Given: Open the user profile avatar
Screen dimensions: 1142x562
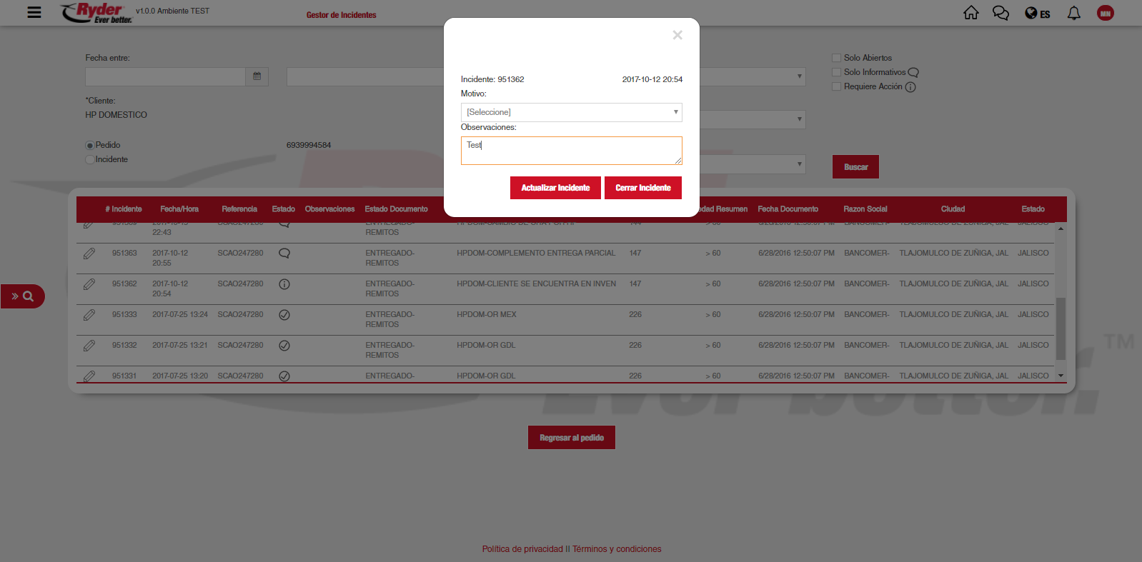Looking at the screenshot, I should pyautogui.click(x=1105, y=13).
